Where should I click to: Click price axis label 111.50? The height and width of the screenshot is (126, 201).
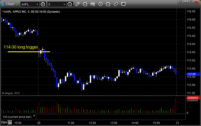pos(191,93)
